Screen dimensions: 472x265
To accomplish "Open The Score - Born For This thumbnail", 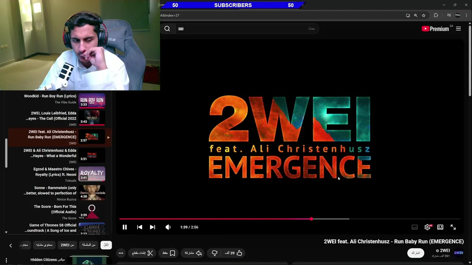I will [92, 212].
